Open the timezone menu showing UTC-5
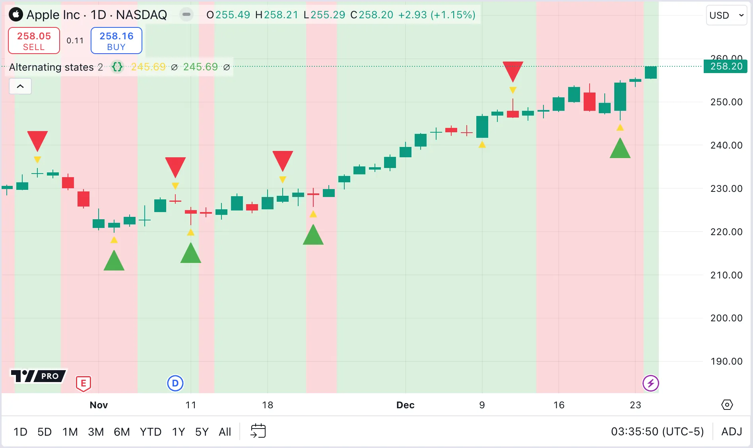This screenshot has height=448, width=753. [x=657, y=432]
